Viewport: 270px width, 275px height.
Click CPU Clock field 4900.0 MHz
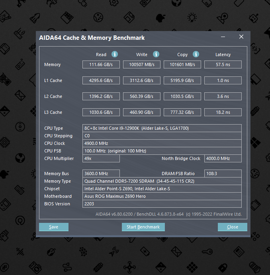pos(162,143)
